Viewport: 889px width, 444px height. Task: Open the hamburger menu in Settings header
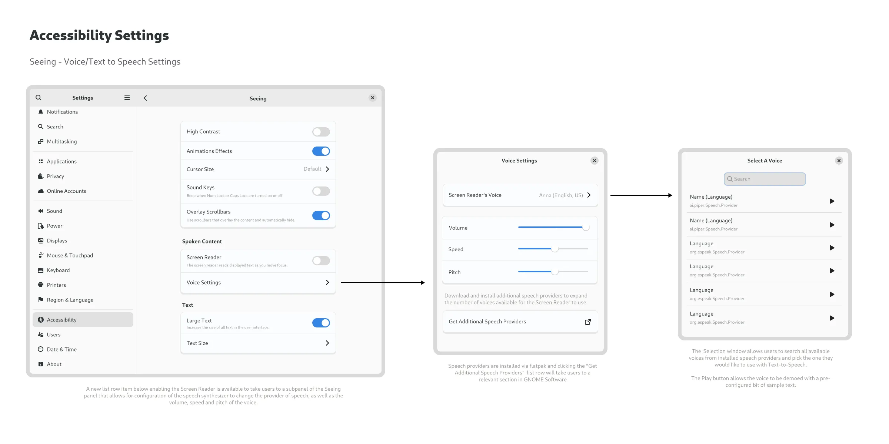point(127,98)
